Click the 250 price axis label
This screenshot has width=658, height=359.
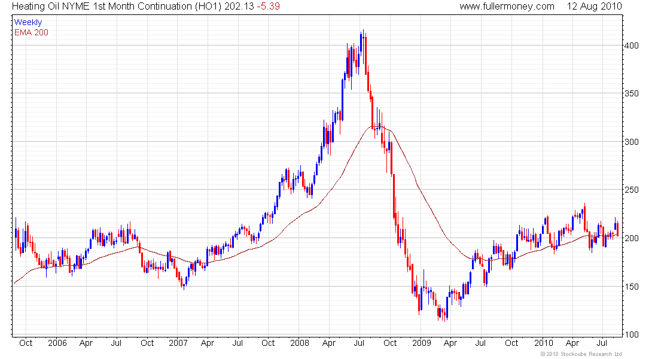point(631,190)
